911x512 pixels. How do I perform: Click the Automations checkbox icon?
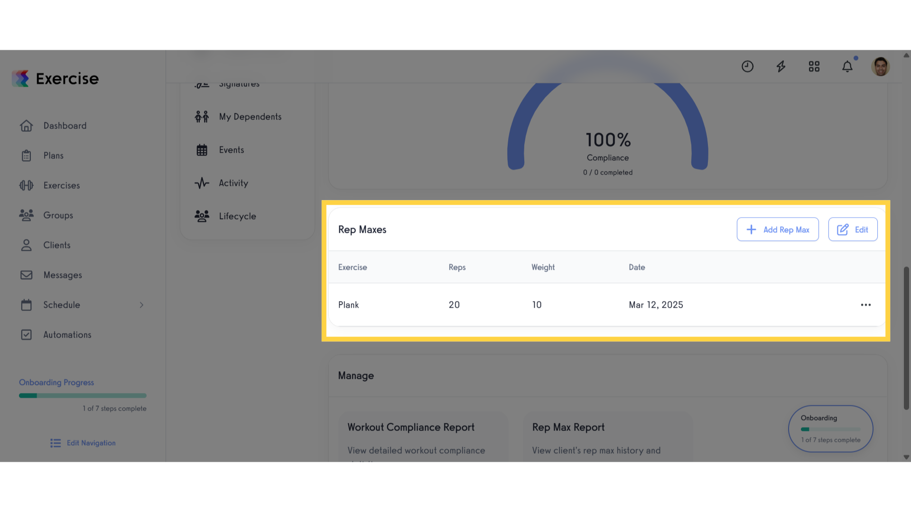[x=27, y=335]
